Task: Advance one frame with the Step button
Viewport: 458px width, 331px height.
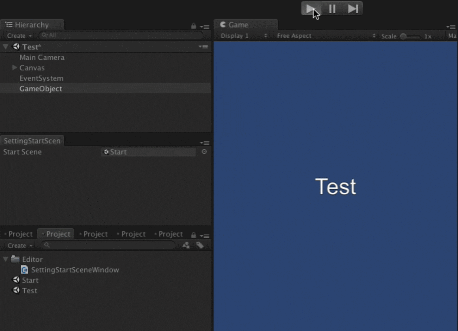Action: point(352,8)
